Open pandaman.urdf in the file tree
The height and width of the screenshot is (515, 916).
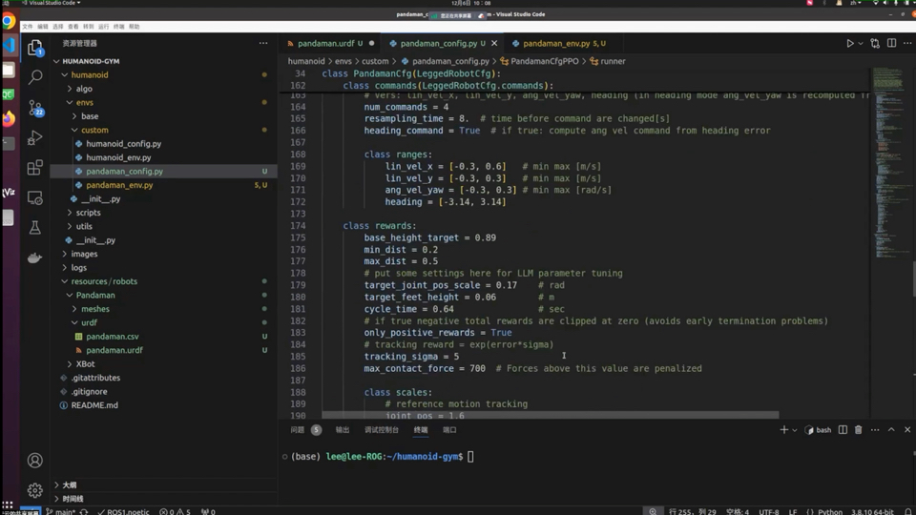point(114,350)
